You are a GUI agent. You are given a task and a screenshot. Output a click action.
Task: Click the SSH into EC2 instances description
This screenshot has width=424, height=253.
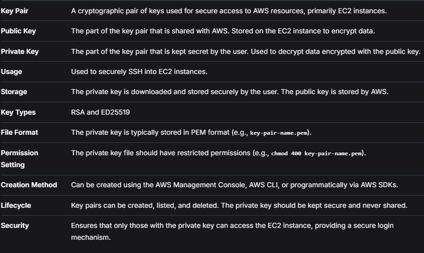tap(139, 72)
